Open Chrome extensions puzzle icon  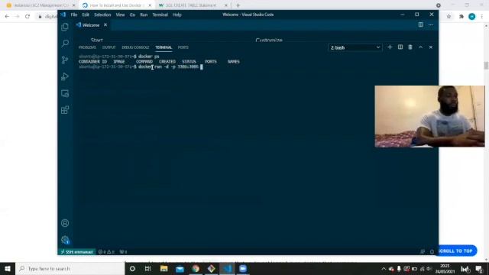[x=461, y=17]
